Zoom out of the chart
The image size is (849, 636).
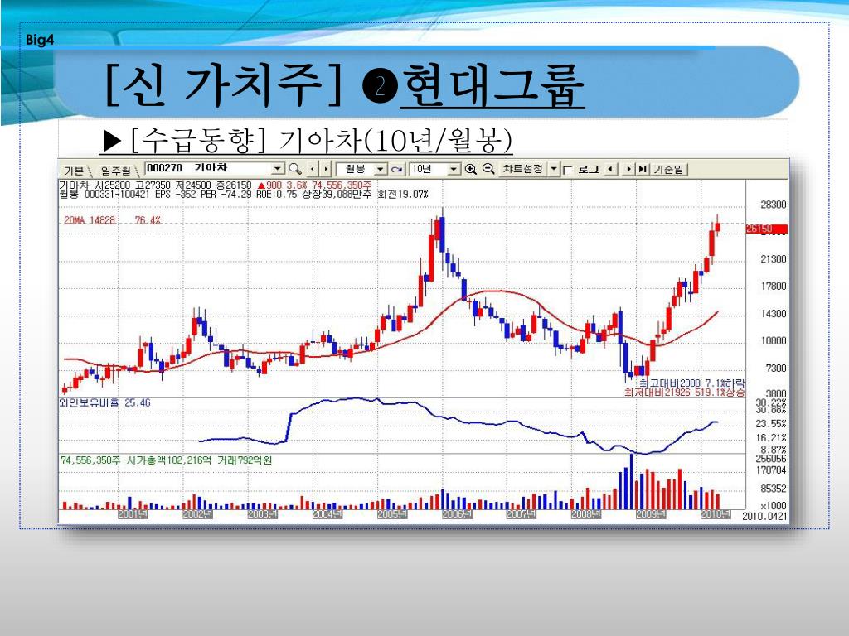(488, 169)
